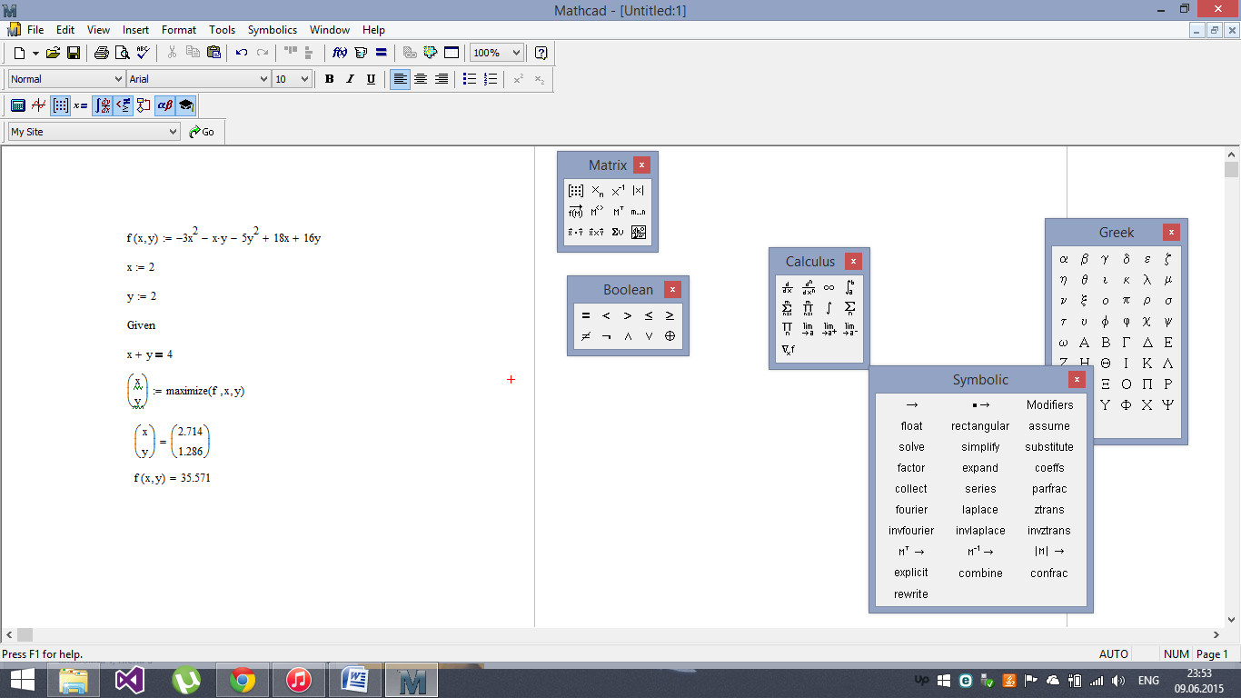Insert the Greek letter alpha
This screenshot has height=698, width=1241.
[x=1064, y=259]
